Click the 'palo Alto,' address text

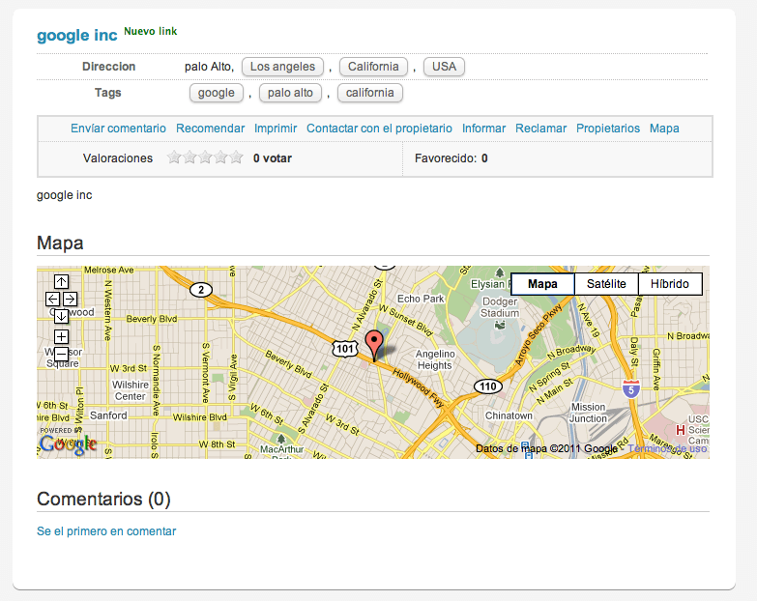pyautogui.click(x=209, y=67)
